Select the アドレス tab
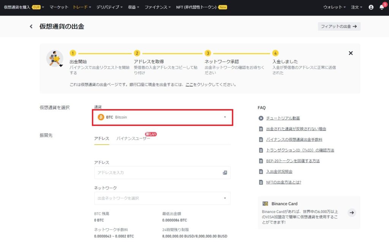Viewport: 389px width, 242px height. (x=101, y=138)
